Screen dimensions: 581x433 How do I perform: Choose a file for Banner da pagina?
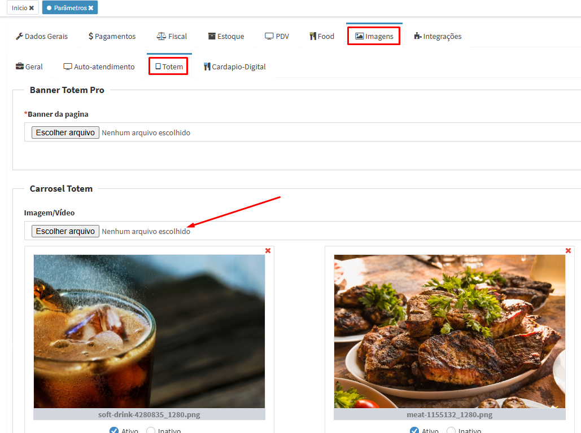point(65,132)
